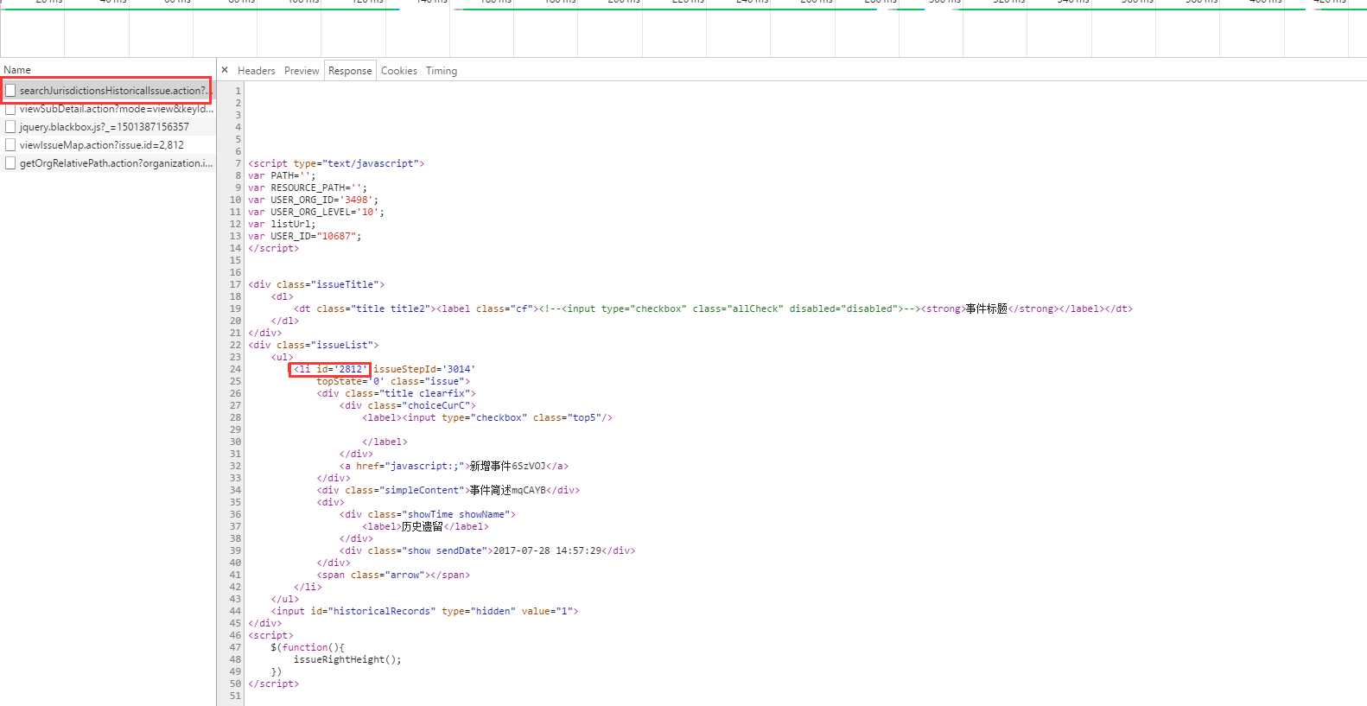Click the showTime showName div line
1367x706 pixels.
(427, 514)
